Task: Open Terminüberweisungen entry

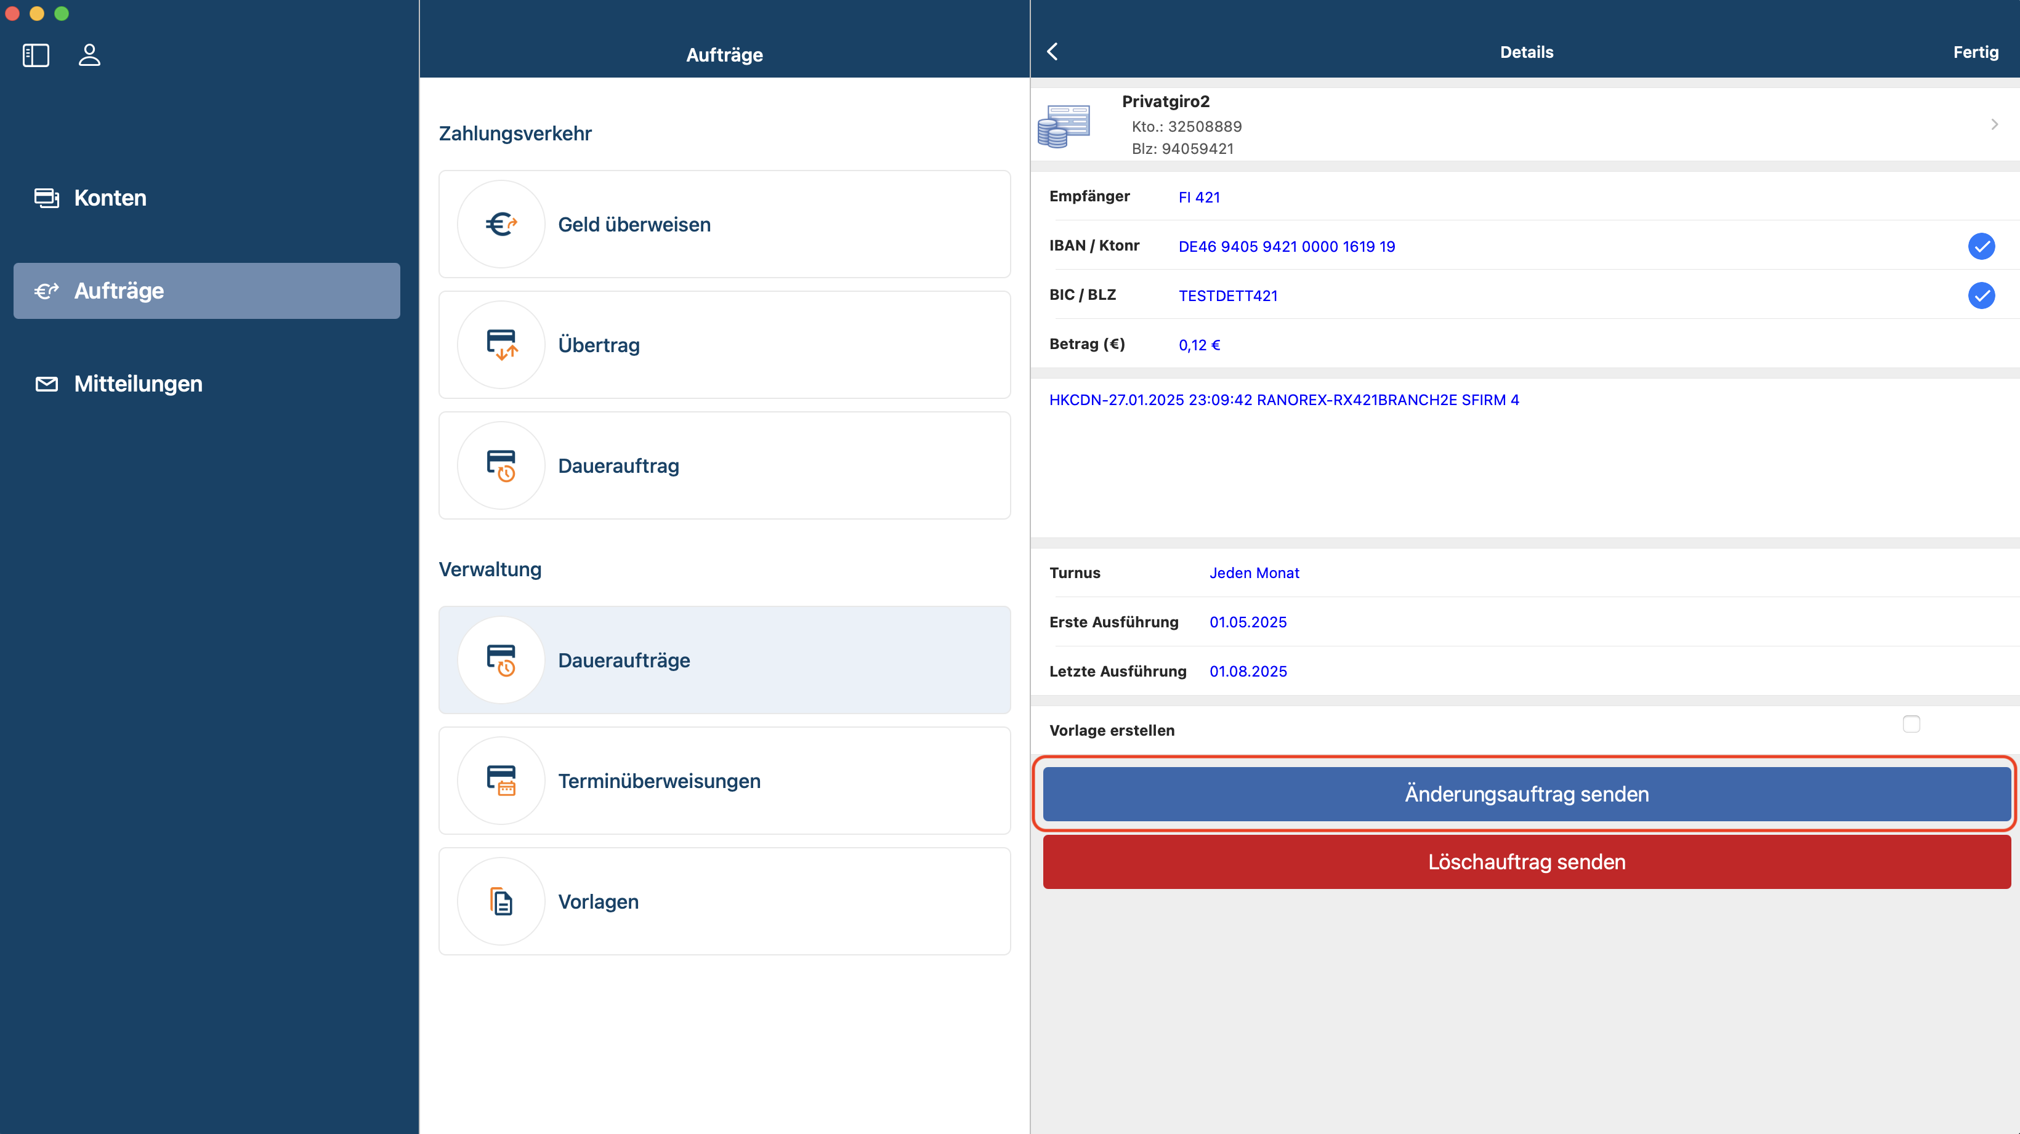Action: (x=725, y=781)
